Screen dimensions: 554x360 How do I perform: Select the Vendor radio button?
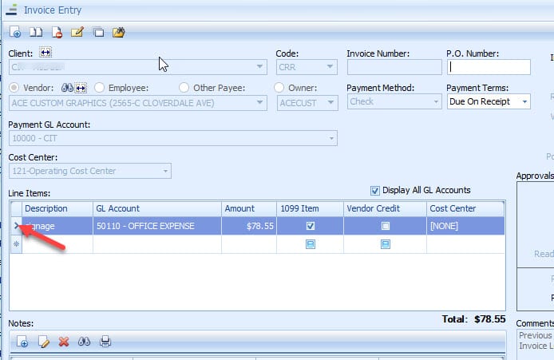[x=14, y=88]
